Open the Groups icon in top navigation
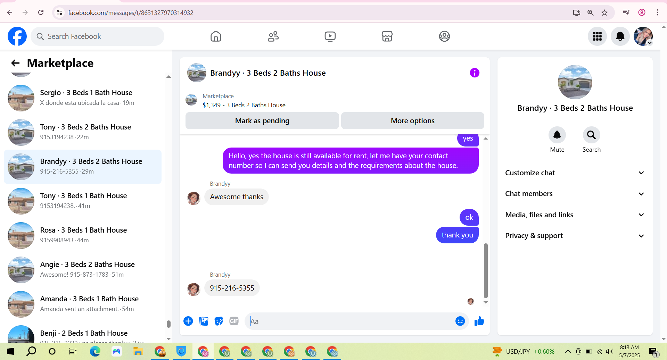The width and height of the screenshot is (667, 360). pos(444,36)
